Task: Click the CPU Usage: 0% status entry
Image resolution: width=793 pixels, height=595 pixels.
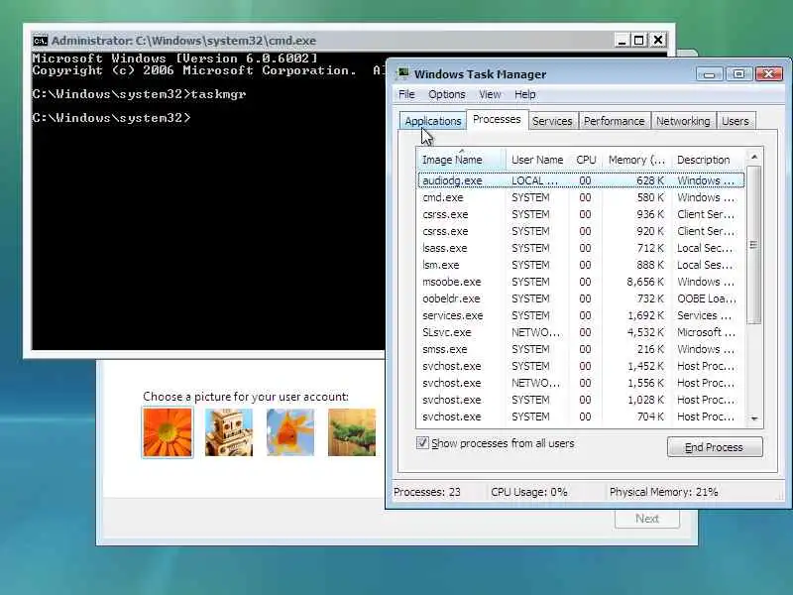Action: 529,492
